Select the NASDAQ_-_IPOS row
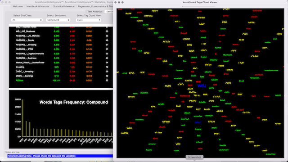The width and height of the screenshot is (288, 162). coord(61,49)
